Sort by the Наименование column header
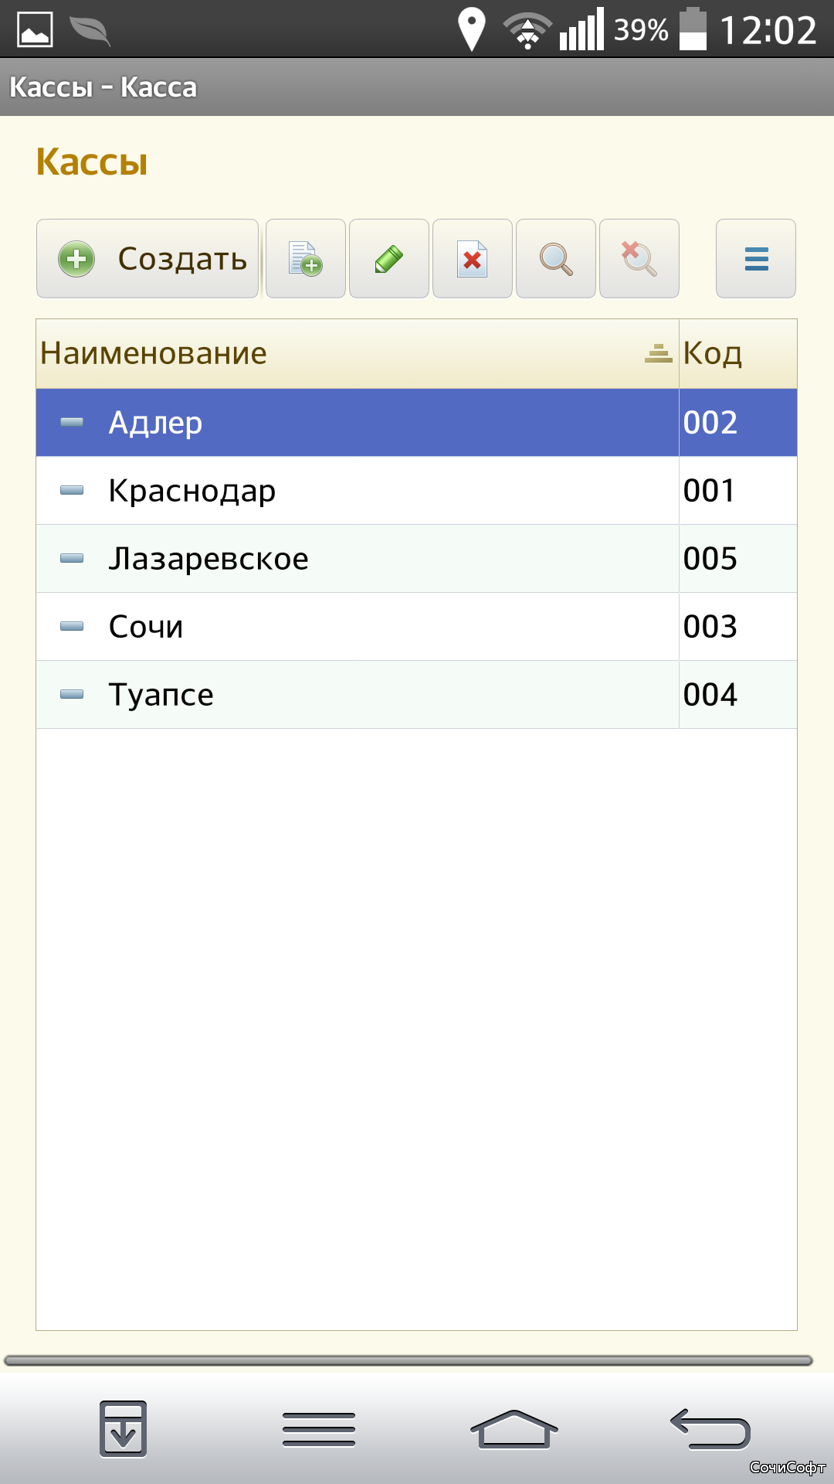 [x=358, y=353]
